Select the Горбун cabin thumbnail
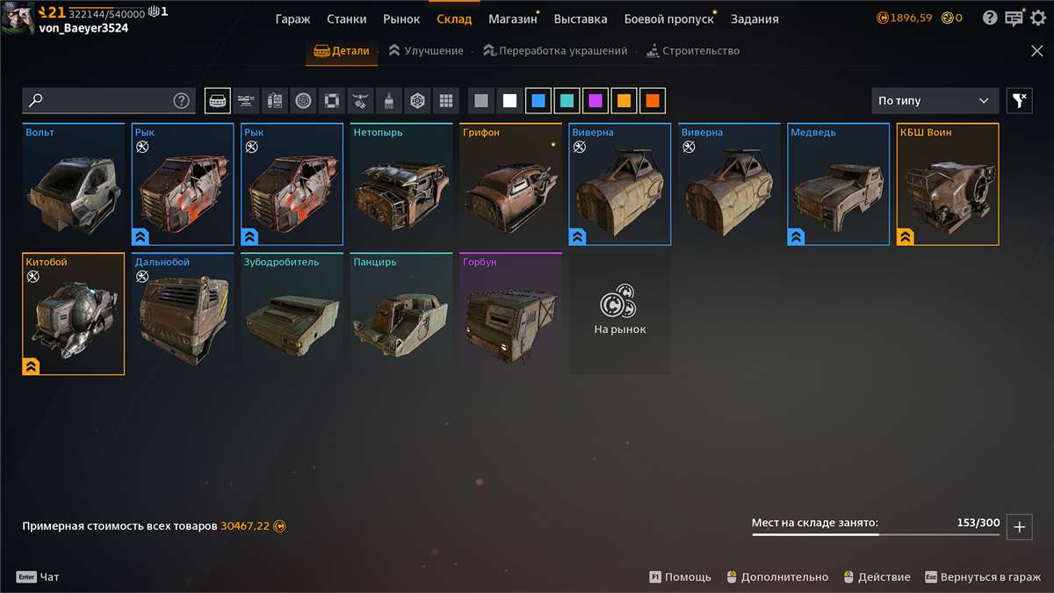The height and width of the screenshot is (593, 1054). pyautogui.click(x=510, y=314)
